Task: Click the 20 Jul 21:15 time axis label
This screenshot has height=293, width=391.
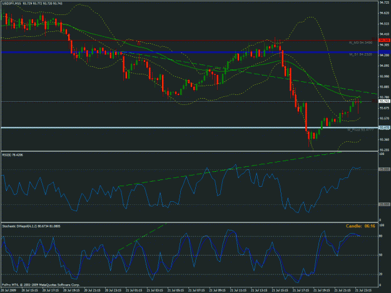Action: (x=93, y=291)
